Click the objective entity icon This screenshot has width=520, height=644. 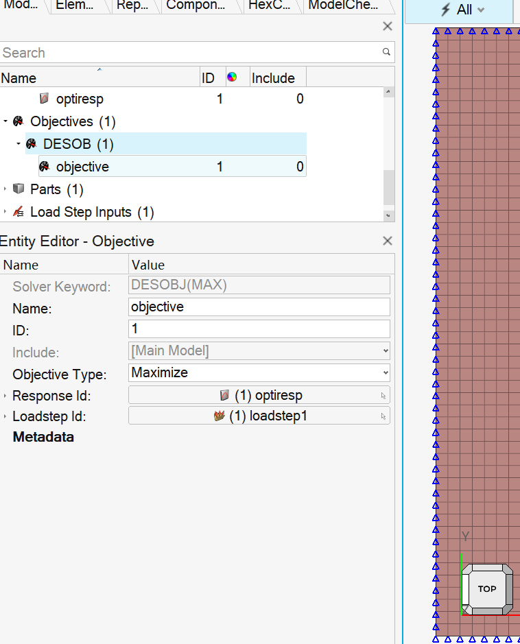click(45, 167)
